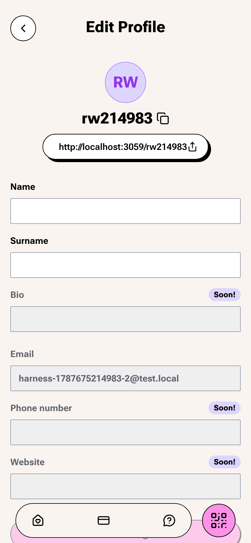Open the pink QR code scanner button

219,520
